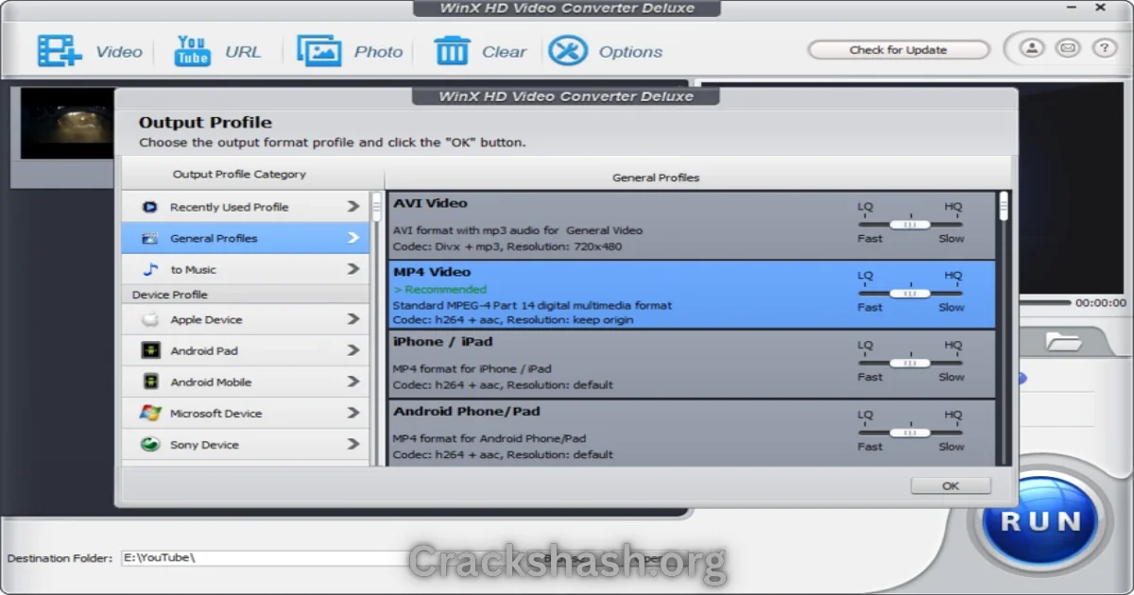
Task: Open output folder icon in main window
Action: tap(1063, 342)
